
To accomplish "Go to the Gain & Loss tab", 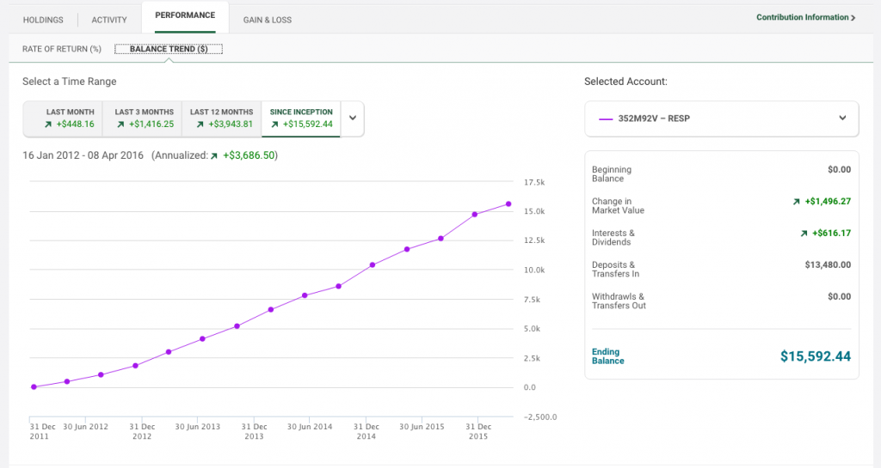I will click(268, 20).
